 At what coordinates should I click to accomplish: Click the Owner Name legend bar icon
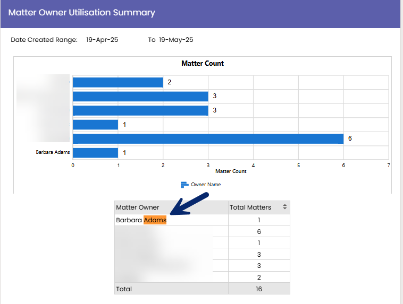(184, 185)
